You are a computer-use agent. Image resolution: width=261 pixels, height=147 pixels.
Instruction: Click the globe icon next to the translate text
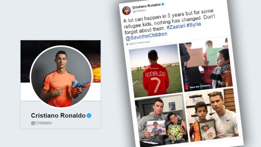click(127, 44)
